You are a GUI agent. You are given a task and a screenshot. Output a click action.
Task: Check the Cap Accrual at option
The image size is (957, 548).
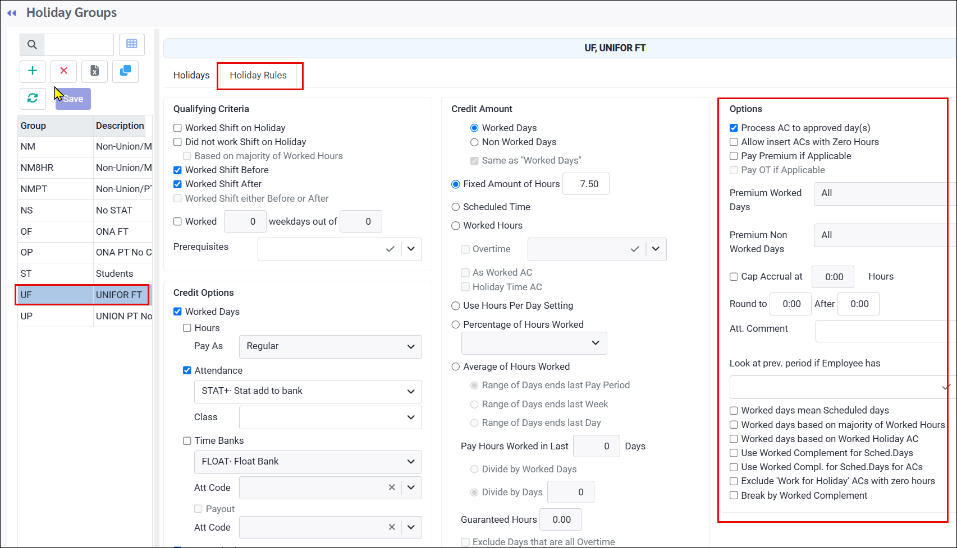click(734, 276)
